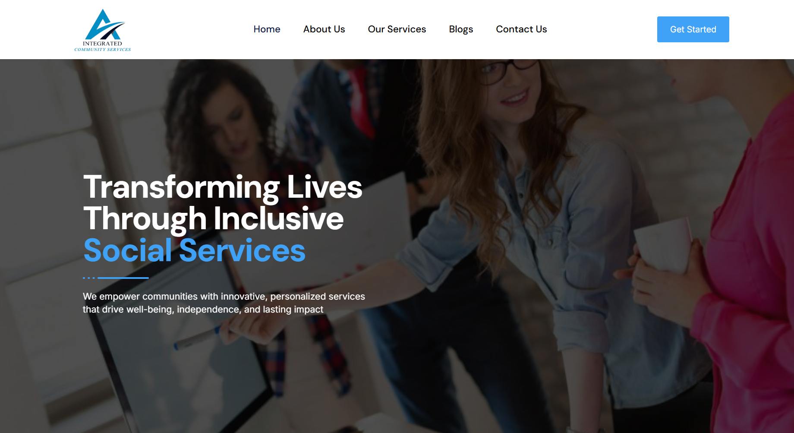Click the three dots beside the divider
Screen dimensions: 794x433
click(88, 278)
